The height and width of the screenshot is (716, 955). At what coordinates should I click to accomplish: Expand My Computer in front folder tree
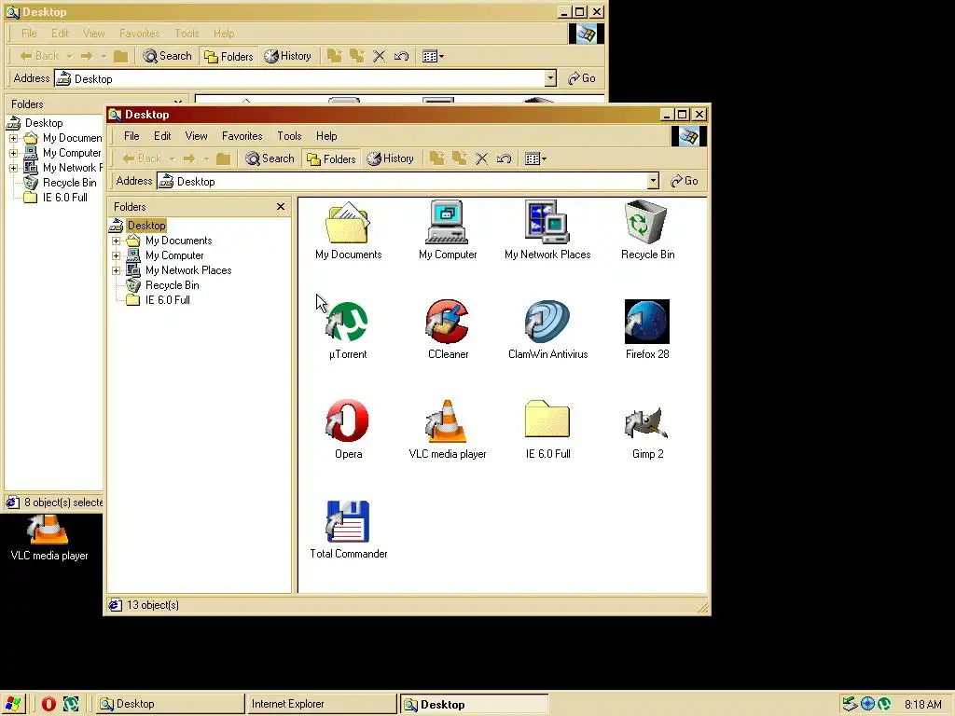pyautogui.click(x=117, y=255)
